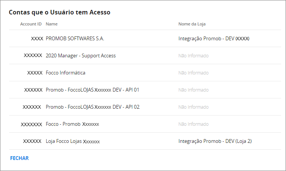This screenshot has width=286, height=171.
Task: Click Não Informado in the API 01 row
Action: [x=193, y=90]
